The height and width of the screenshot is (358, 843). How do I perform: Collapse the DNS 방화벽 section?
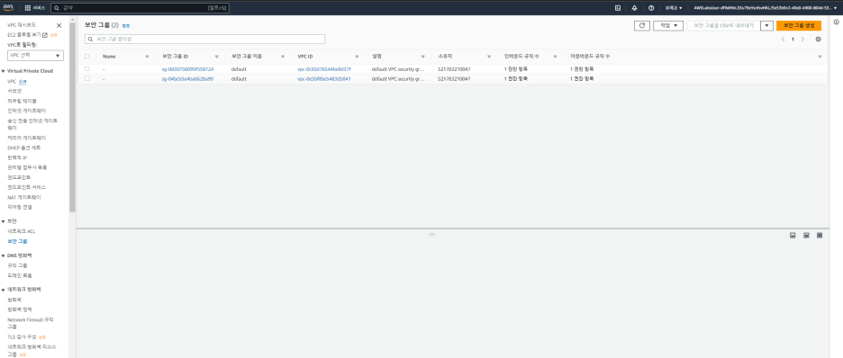(x=4, y=255)
